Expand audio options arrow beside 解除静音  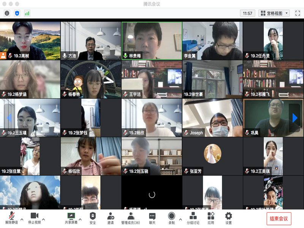coord(22,219)
